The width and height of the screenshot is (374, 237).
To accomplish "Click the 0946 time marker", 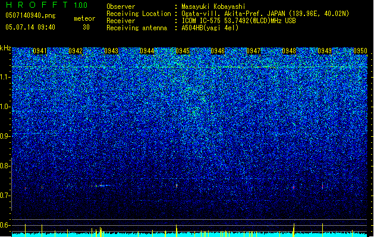I will 218,51.
